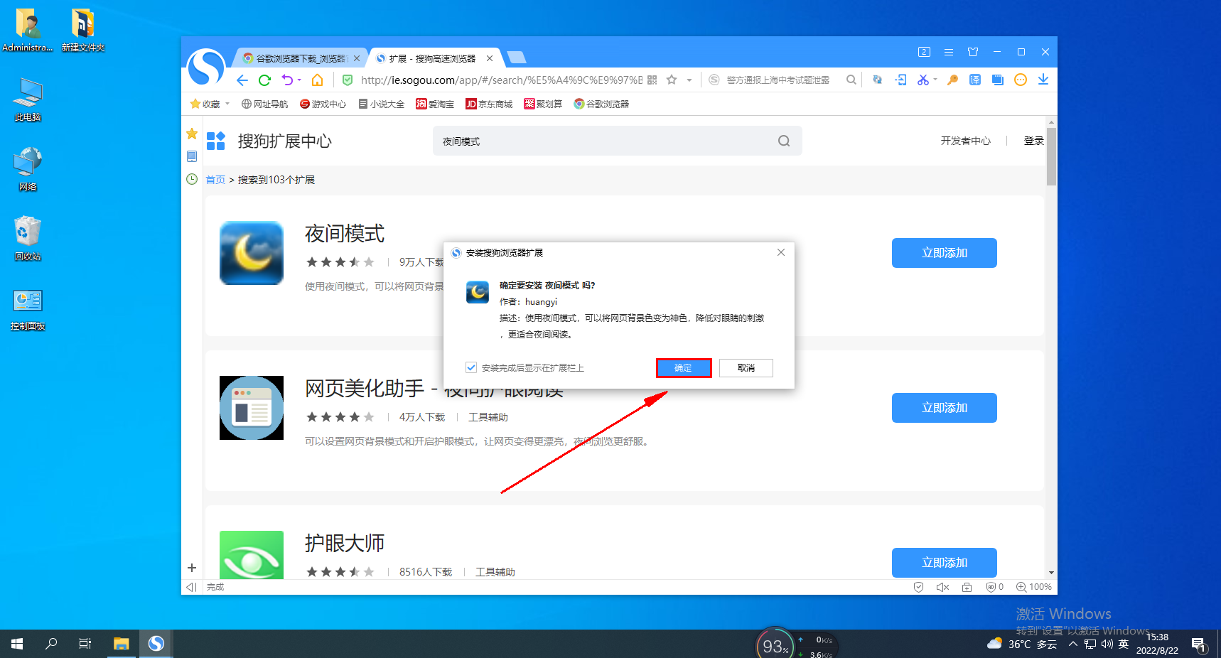
Task: Click favorites star in left sidebar
Action: click(192, 134)
